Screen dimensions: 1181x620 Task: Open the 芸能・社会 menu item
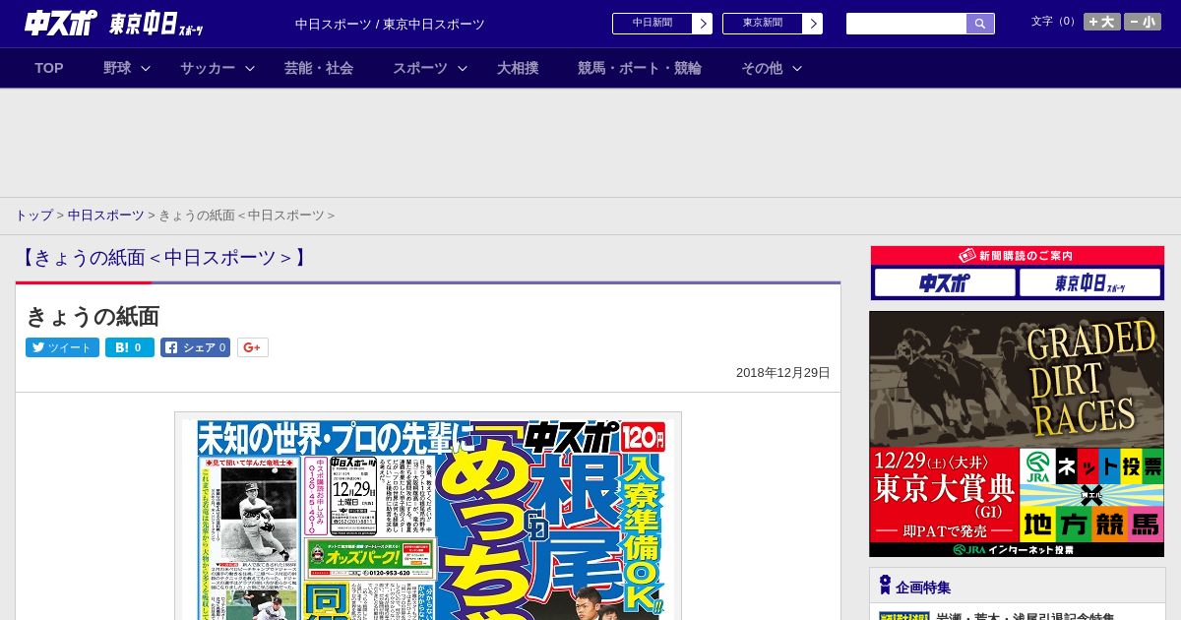(x=319, y=68)
